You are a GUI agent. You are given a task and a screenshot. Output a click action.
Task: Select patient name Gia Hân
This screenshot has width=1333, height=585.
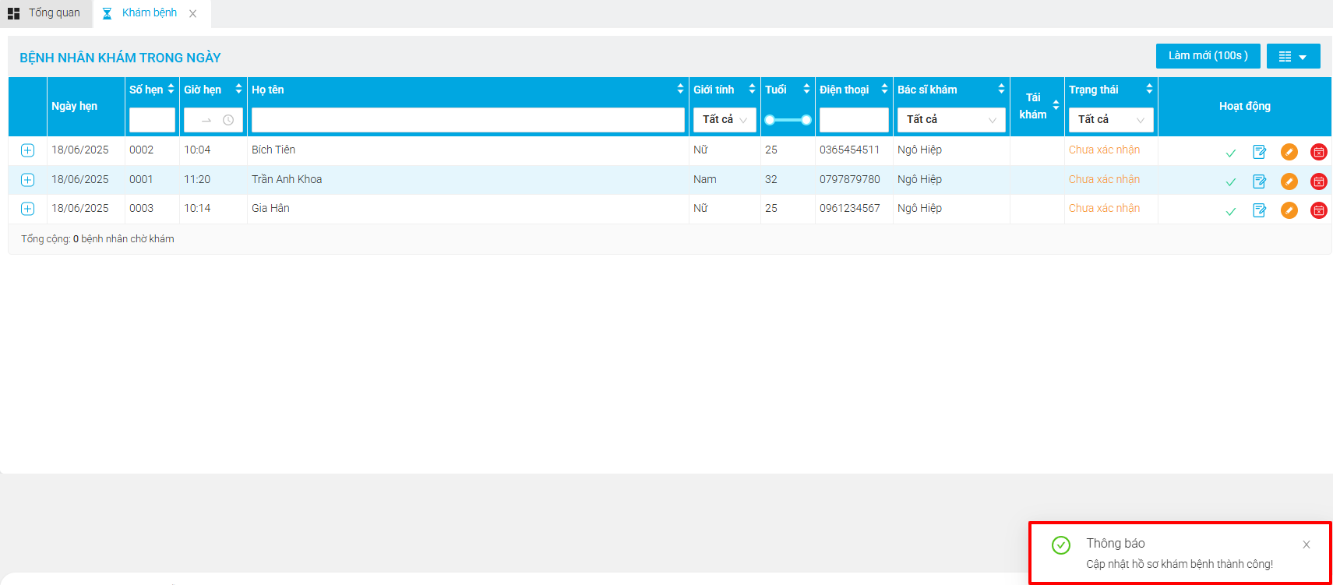tap(270, 209)
